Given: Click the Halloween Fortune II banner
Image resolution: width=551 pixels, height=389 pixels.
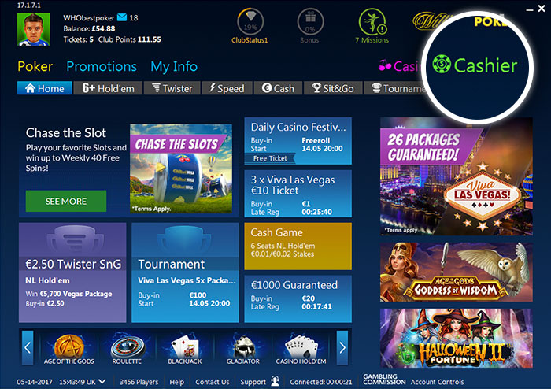Looking at the screenshot, I should 456,338.
